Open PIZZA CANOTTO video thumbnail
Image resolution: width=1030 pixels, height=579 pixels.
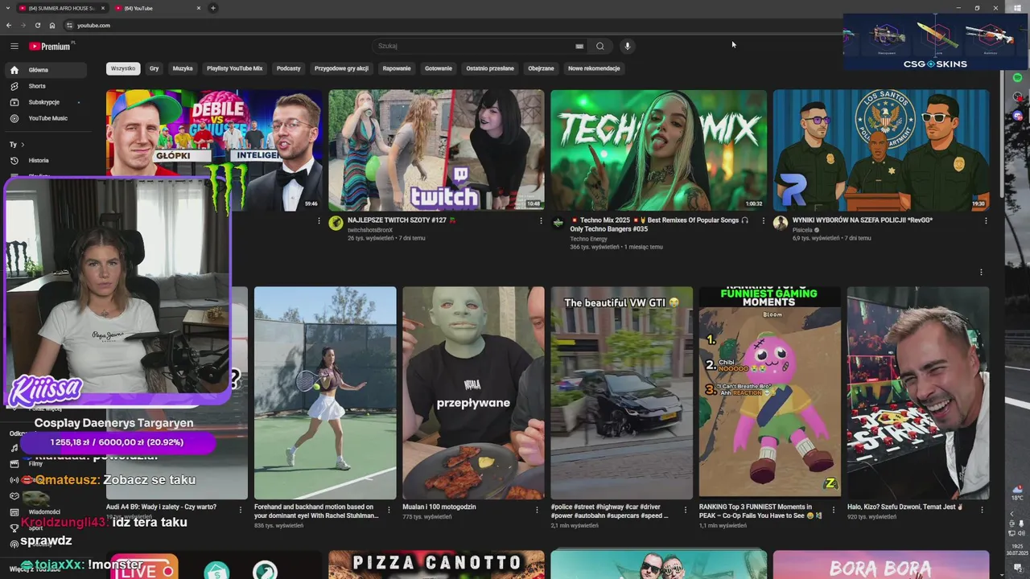click(436, 565)
